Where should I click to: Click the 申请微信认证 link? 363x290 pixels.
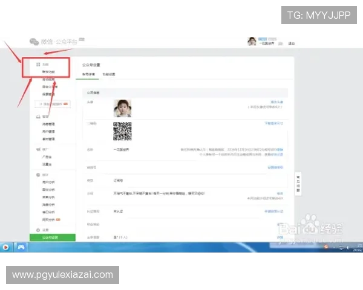(274, 211)
